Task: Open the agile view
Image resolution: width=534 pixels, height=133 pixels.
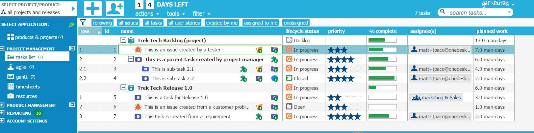Action: pos(21,67)
